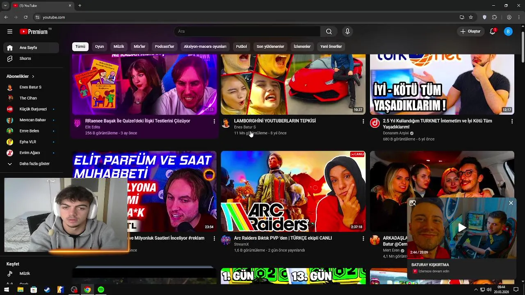Open Müzik under Keşfet
525x295 pixels.
31,274
